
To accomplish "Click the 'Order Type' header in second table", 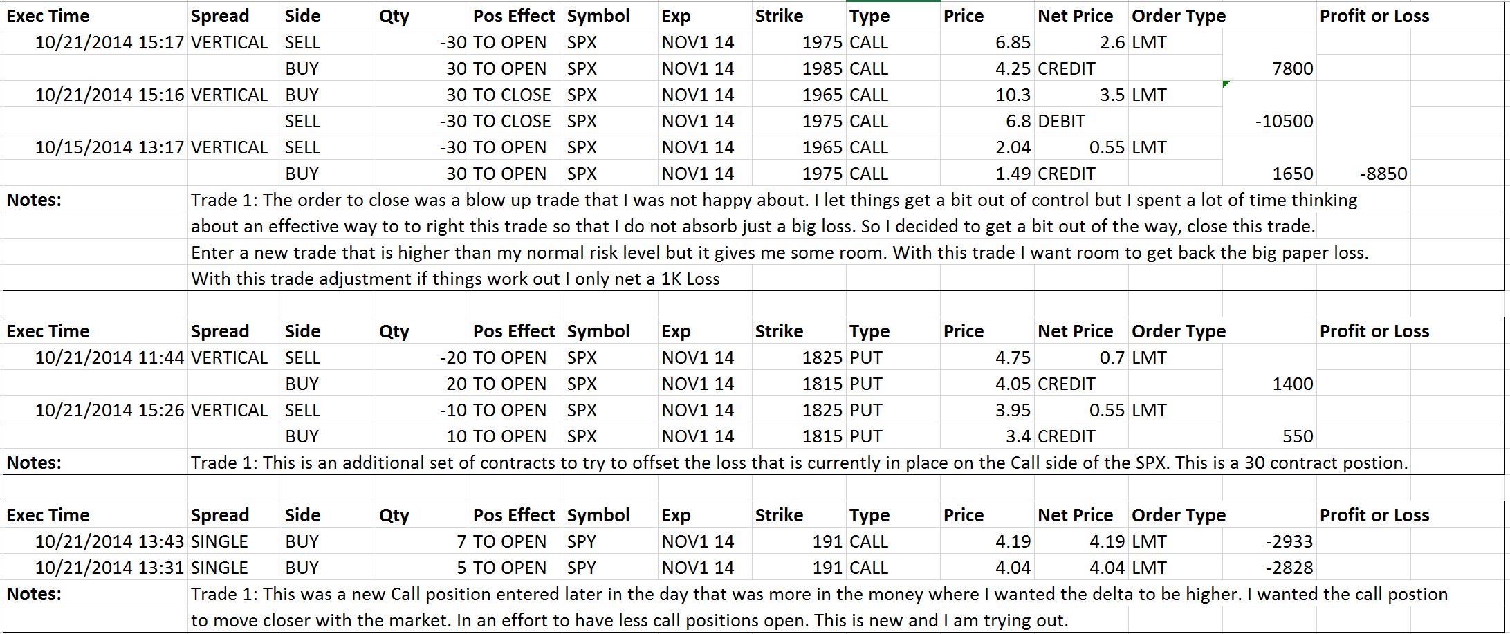I will (x=1178, y=331).
